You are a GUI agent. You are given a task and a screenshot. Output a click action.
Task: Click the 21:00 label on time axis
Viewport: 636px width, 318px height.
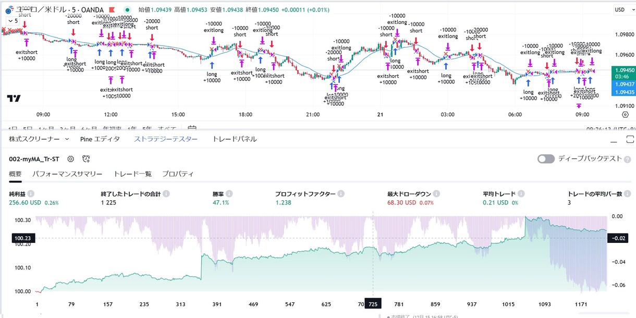313,115
